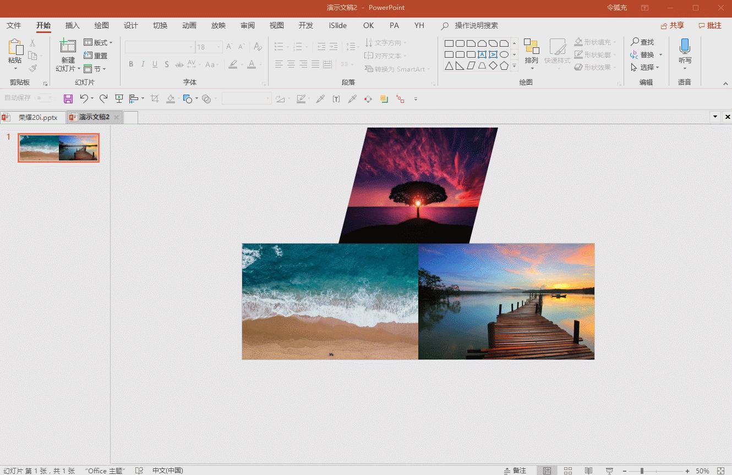Click the 共享 share button
This screenshot has width=732, height=475.
click(x=673, y=25)
